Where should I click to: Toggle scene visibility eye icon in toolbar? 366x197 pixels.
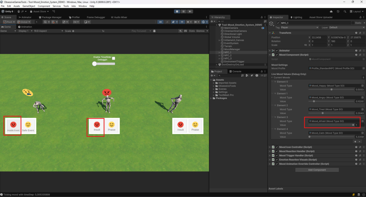[x=182, y=22]
